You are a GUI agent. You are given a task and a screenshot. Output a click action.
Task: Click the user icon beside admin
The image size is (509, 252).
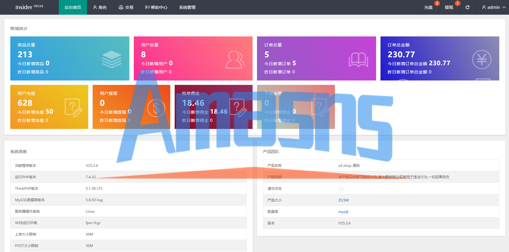click(484, 7)
